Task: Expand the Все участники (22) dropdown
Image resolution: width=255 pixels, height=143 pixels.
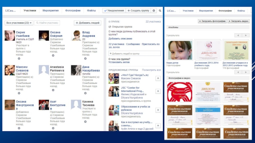Action: (x=19, y=23)
